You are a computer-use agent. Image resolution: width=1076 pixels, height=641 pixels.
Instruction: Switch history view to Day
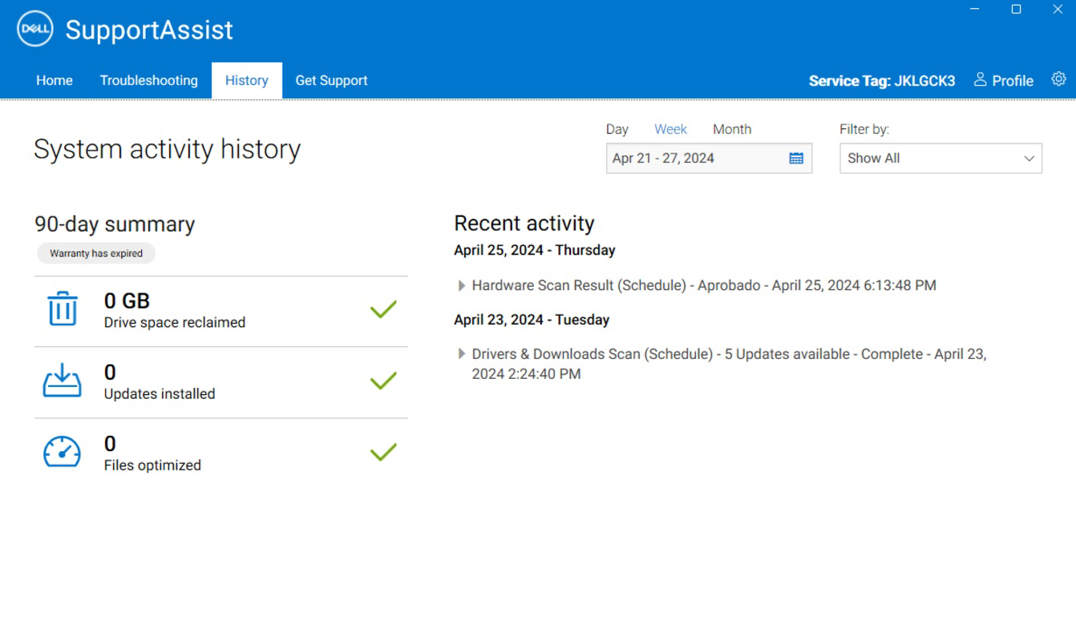pos(617,129)
